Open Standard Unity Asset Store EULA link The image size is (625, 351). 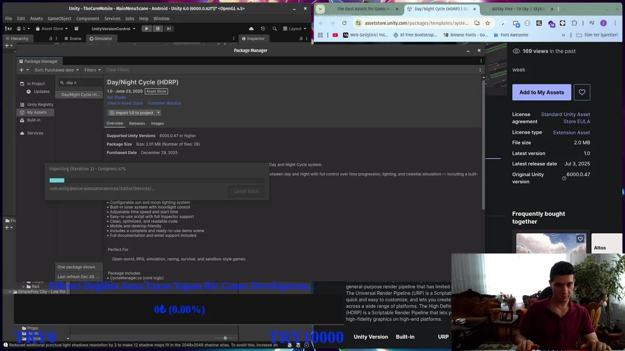[565, 118]
